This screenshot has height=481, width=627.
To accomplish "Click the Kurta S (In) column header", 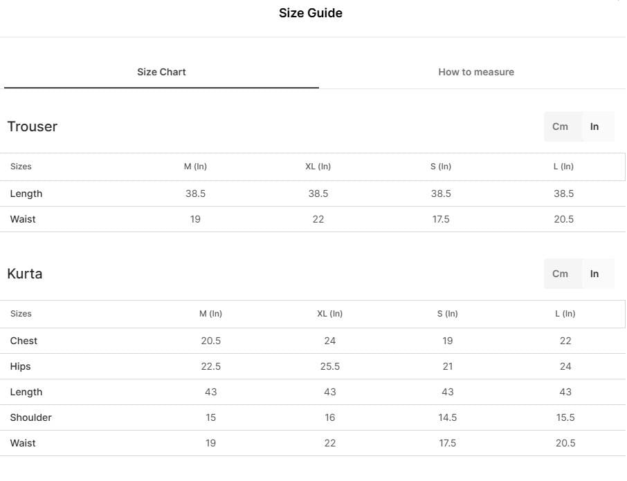I will (x=447, y=314).
